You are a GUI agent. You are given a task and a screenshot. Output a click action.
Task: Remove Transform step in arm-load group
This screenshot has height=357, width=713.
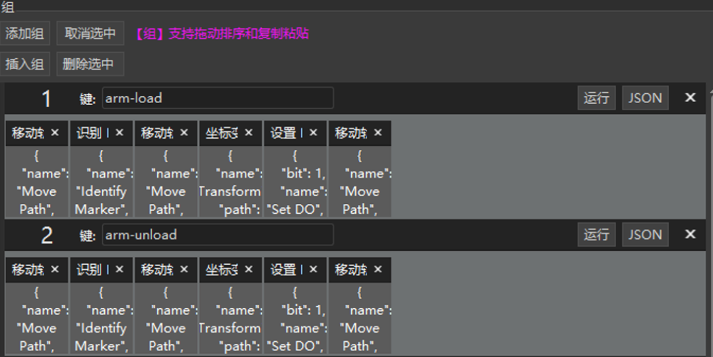[x=249, y=133]
